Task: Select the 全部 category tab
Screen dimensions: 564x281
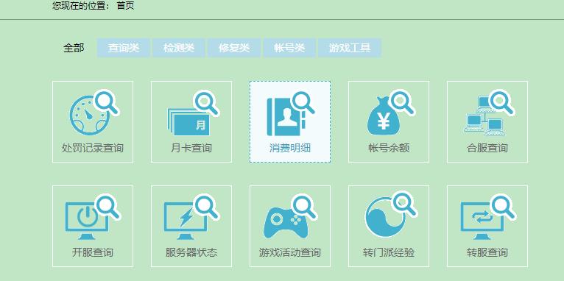Action: pos(74,48)
